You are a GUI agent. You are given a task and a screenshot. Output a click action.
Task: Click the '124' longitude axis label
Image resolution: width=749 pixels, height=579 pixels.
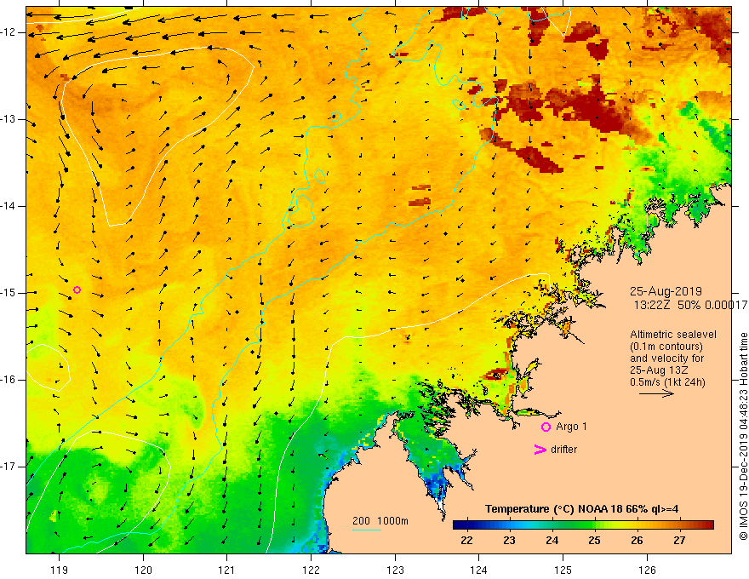click(479, 570)
